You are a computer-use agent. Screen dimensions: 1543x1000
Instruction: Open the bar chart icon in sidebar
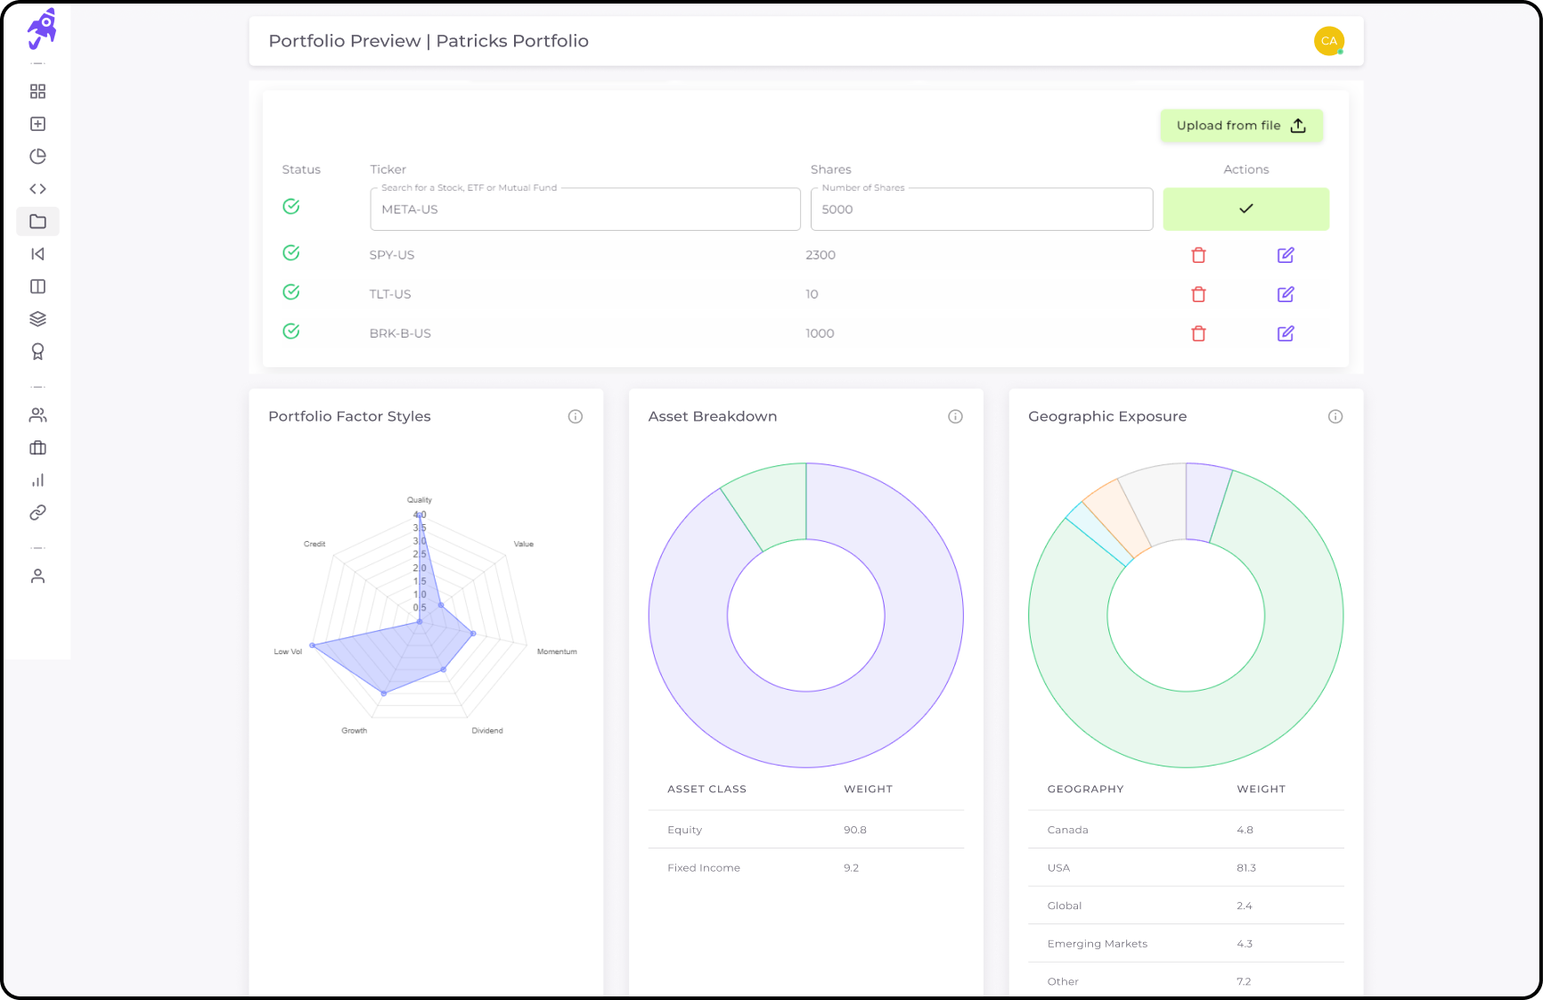tap(37, 480)
